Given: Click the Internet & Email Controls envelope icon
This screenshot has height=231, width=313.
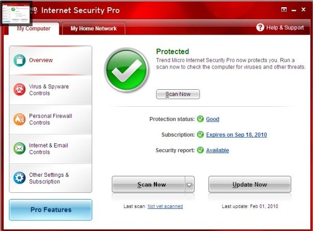Looking at the screenshot, I should point(20,148).
